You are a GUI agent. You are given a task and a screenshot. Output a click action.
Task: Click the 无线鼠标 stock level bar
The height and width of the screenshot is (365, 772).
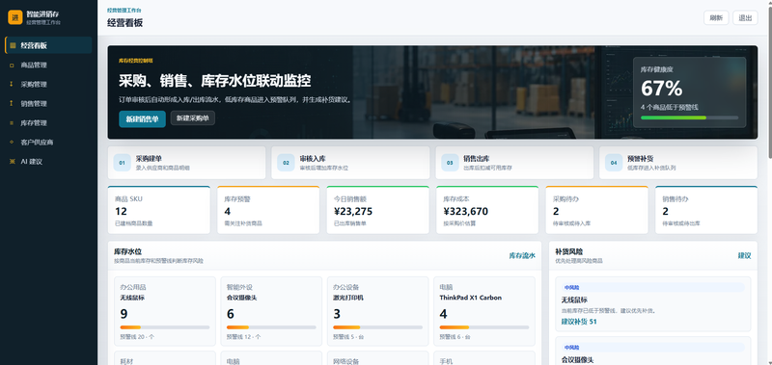165,327
